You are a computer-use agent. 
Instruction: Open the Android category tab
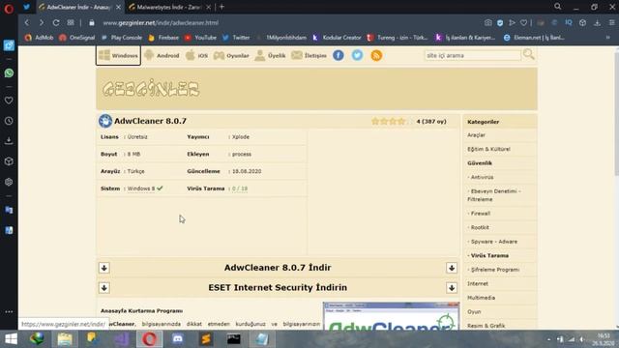pos(162,56)
